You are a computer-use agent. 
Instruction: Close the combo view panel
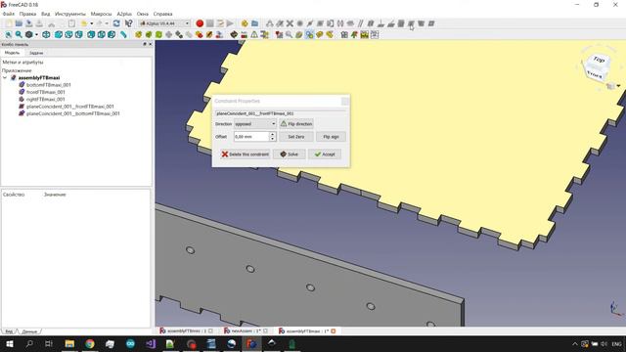click(150, 44)
